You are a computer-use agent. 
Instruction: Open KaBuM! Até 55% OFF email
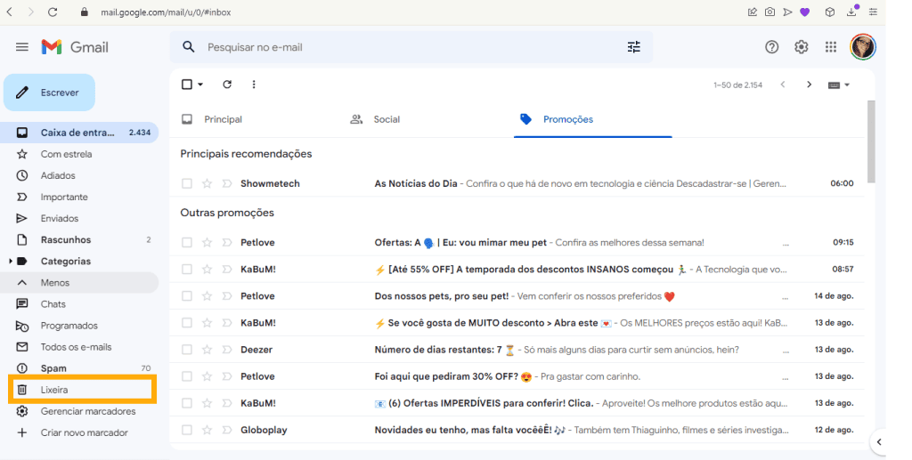tap(517, 270)
